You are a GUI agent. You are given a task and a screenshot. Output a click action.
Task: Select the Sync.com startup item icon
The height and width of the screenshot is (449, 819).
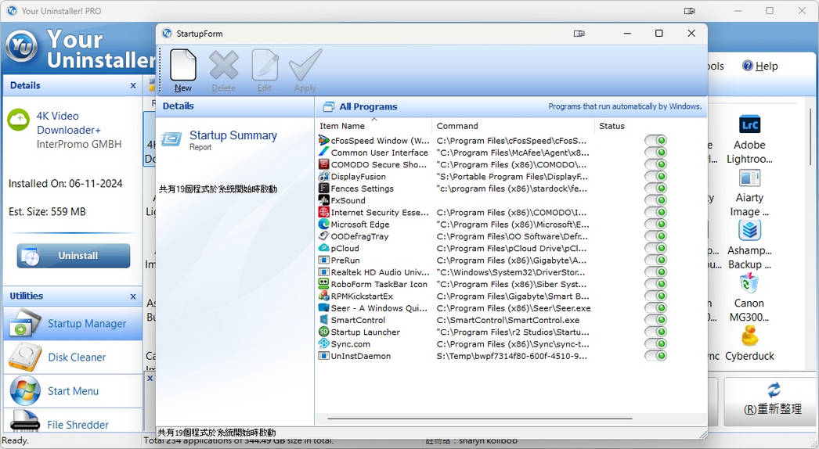323,344
